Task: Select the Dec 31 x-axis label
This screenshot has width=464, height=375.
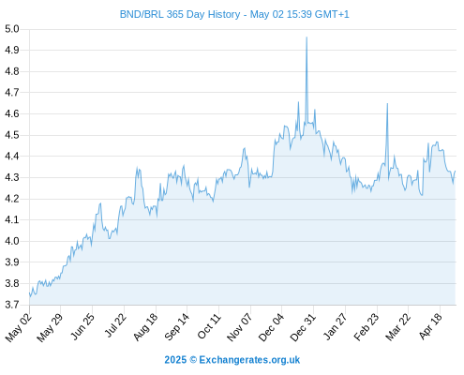Action: (303, 327)
